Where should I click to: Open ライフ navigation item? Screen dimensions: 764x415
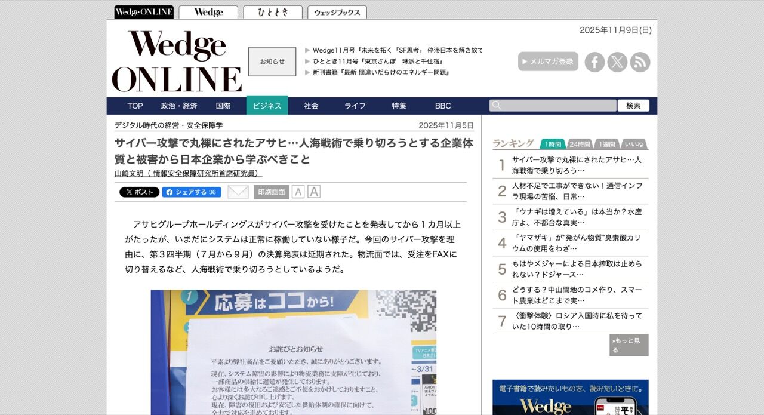click(355, 106)
